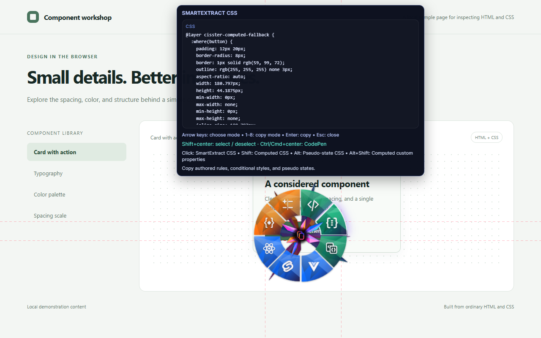The height and width of the screenshot is (338, 541).
Task: Select the Vue logo segment in radial menu
Action: pos(313,267)
